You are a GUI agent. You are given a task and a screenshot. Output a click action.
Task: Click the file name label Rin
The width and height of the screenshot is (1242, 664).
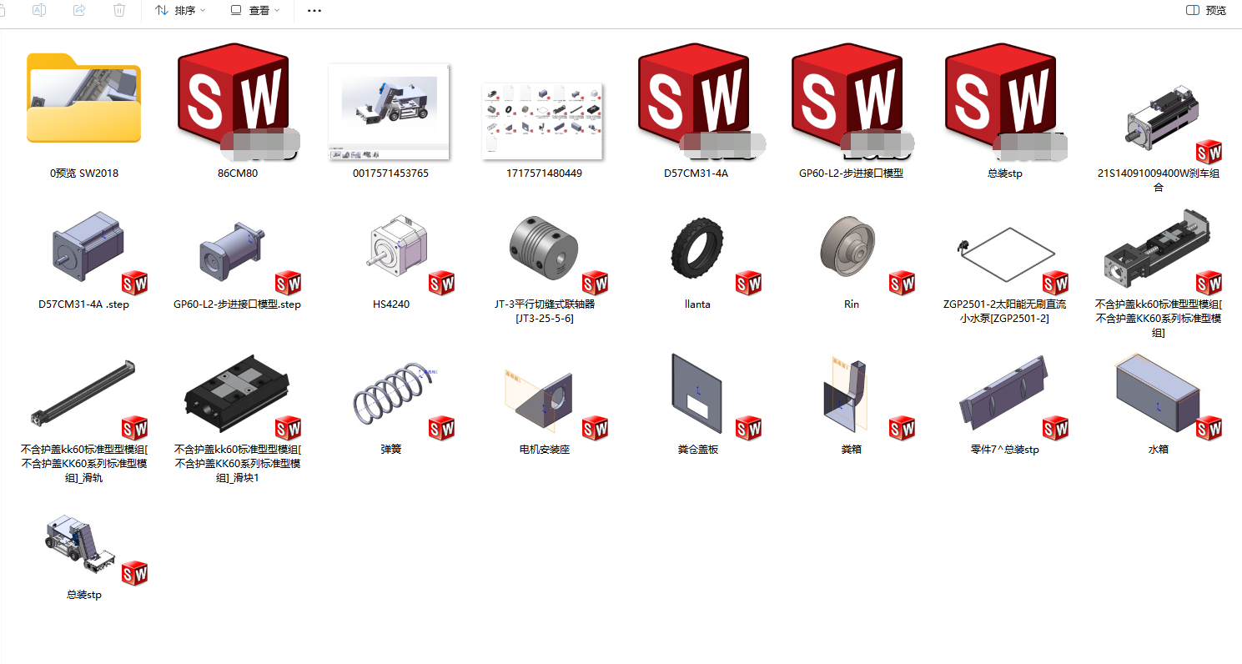coord(851,304)
